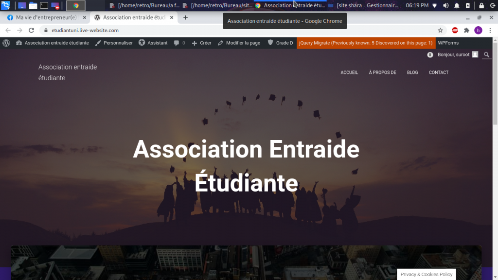Open the Grade D security item
The height and width of the screenshot is (280, 498).
click(280, 43)
